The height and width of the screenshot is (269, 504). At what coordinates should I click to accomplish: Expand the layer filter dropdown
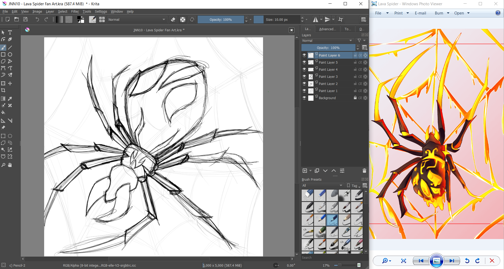pos(362,40)
